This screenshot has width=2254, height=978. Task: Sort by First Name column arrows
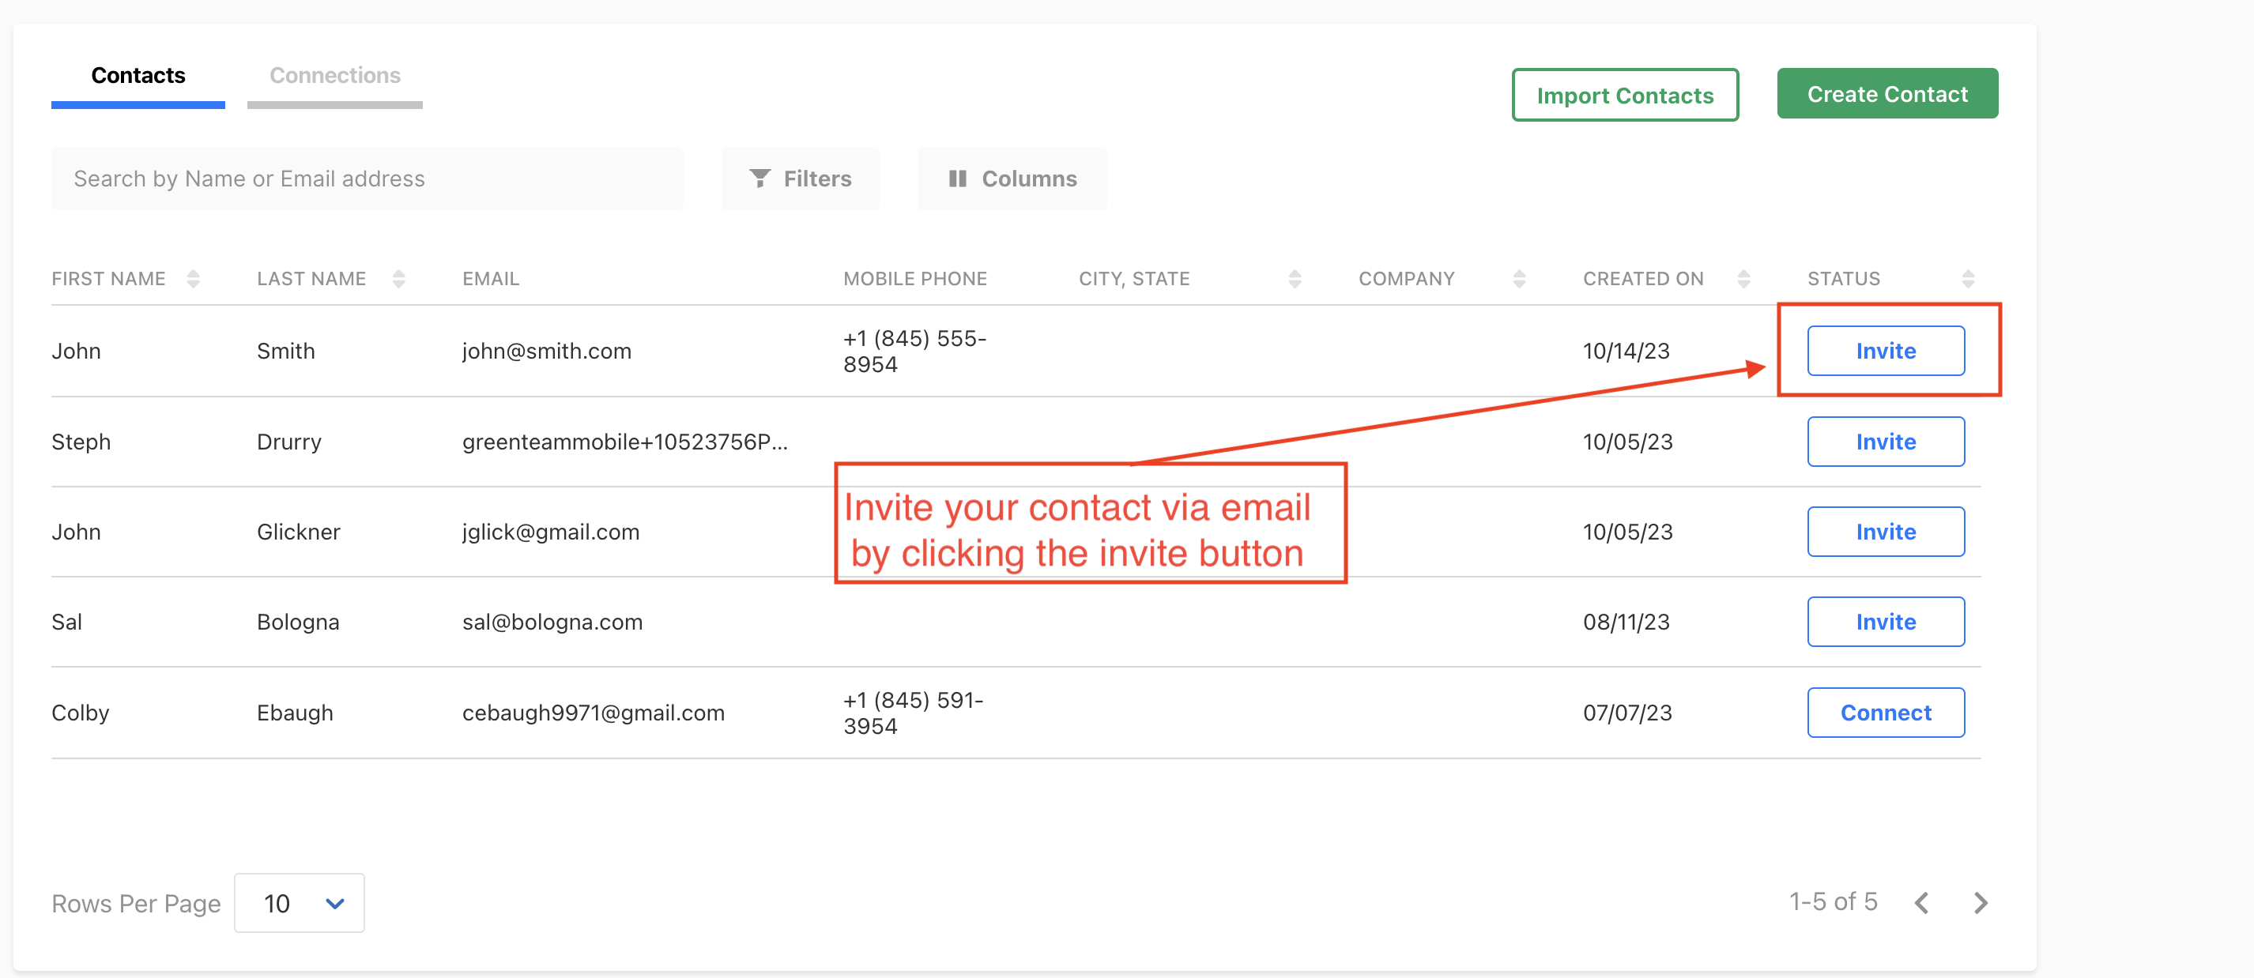point(194,278)
